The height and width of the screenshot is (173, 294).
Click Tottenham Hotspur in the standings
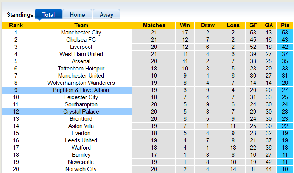point(81,69)
